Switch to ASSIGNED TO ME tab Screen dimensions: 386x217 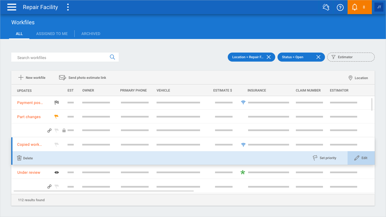52,34
